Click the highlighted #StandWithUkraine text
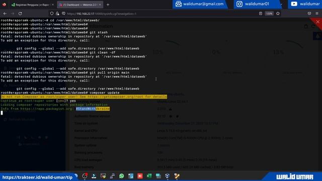This screenshot has height=181, width=322. tap(93, 109)
